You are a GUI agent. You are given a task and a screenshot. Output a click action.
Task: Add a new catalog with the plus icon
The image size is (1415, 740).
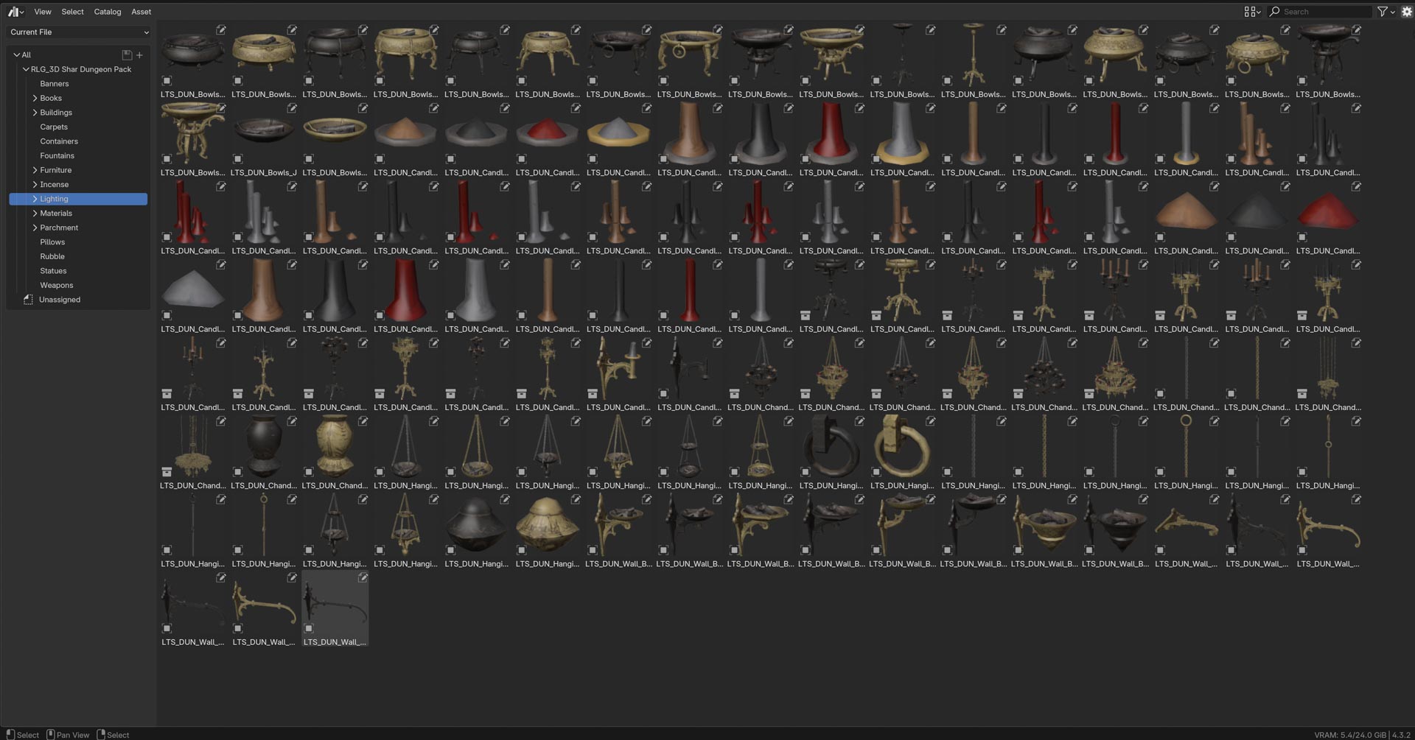coord(139,55)
